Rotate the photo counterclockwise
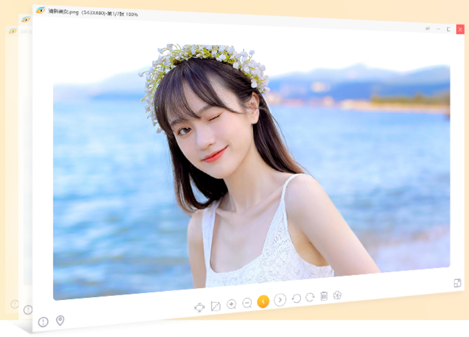This screenshot has width=469, height=337. [x=296, y=298]
